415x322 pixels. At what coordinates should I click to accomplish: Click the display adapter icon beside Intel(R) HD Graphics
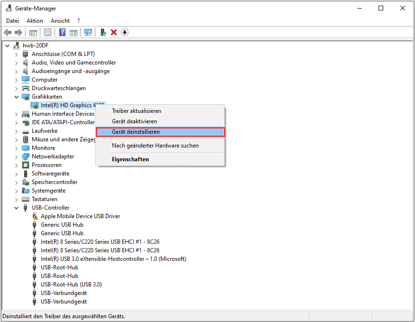(x=35, y=106)
